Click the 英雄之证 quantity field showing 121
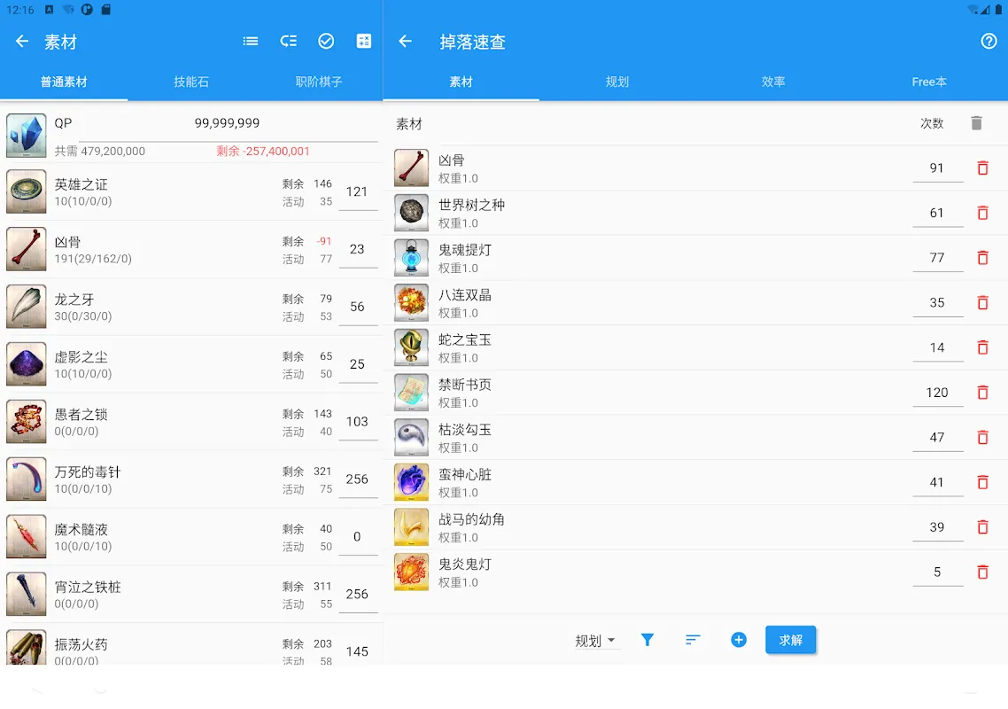Viewport: 1008px width, 709px height. (357, 192)
